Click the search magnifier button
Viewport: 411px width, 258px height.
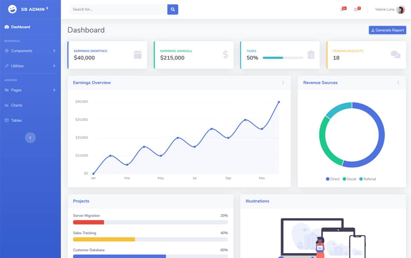pyautogui.click(x=173, y=9)
